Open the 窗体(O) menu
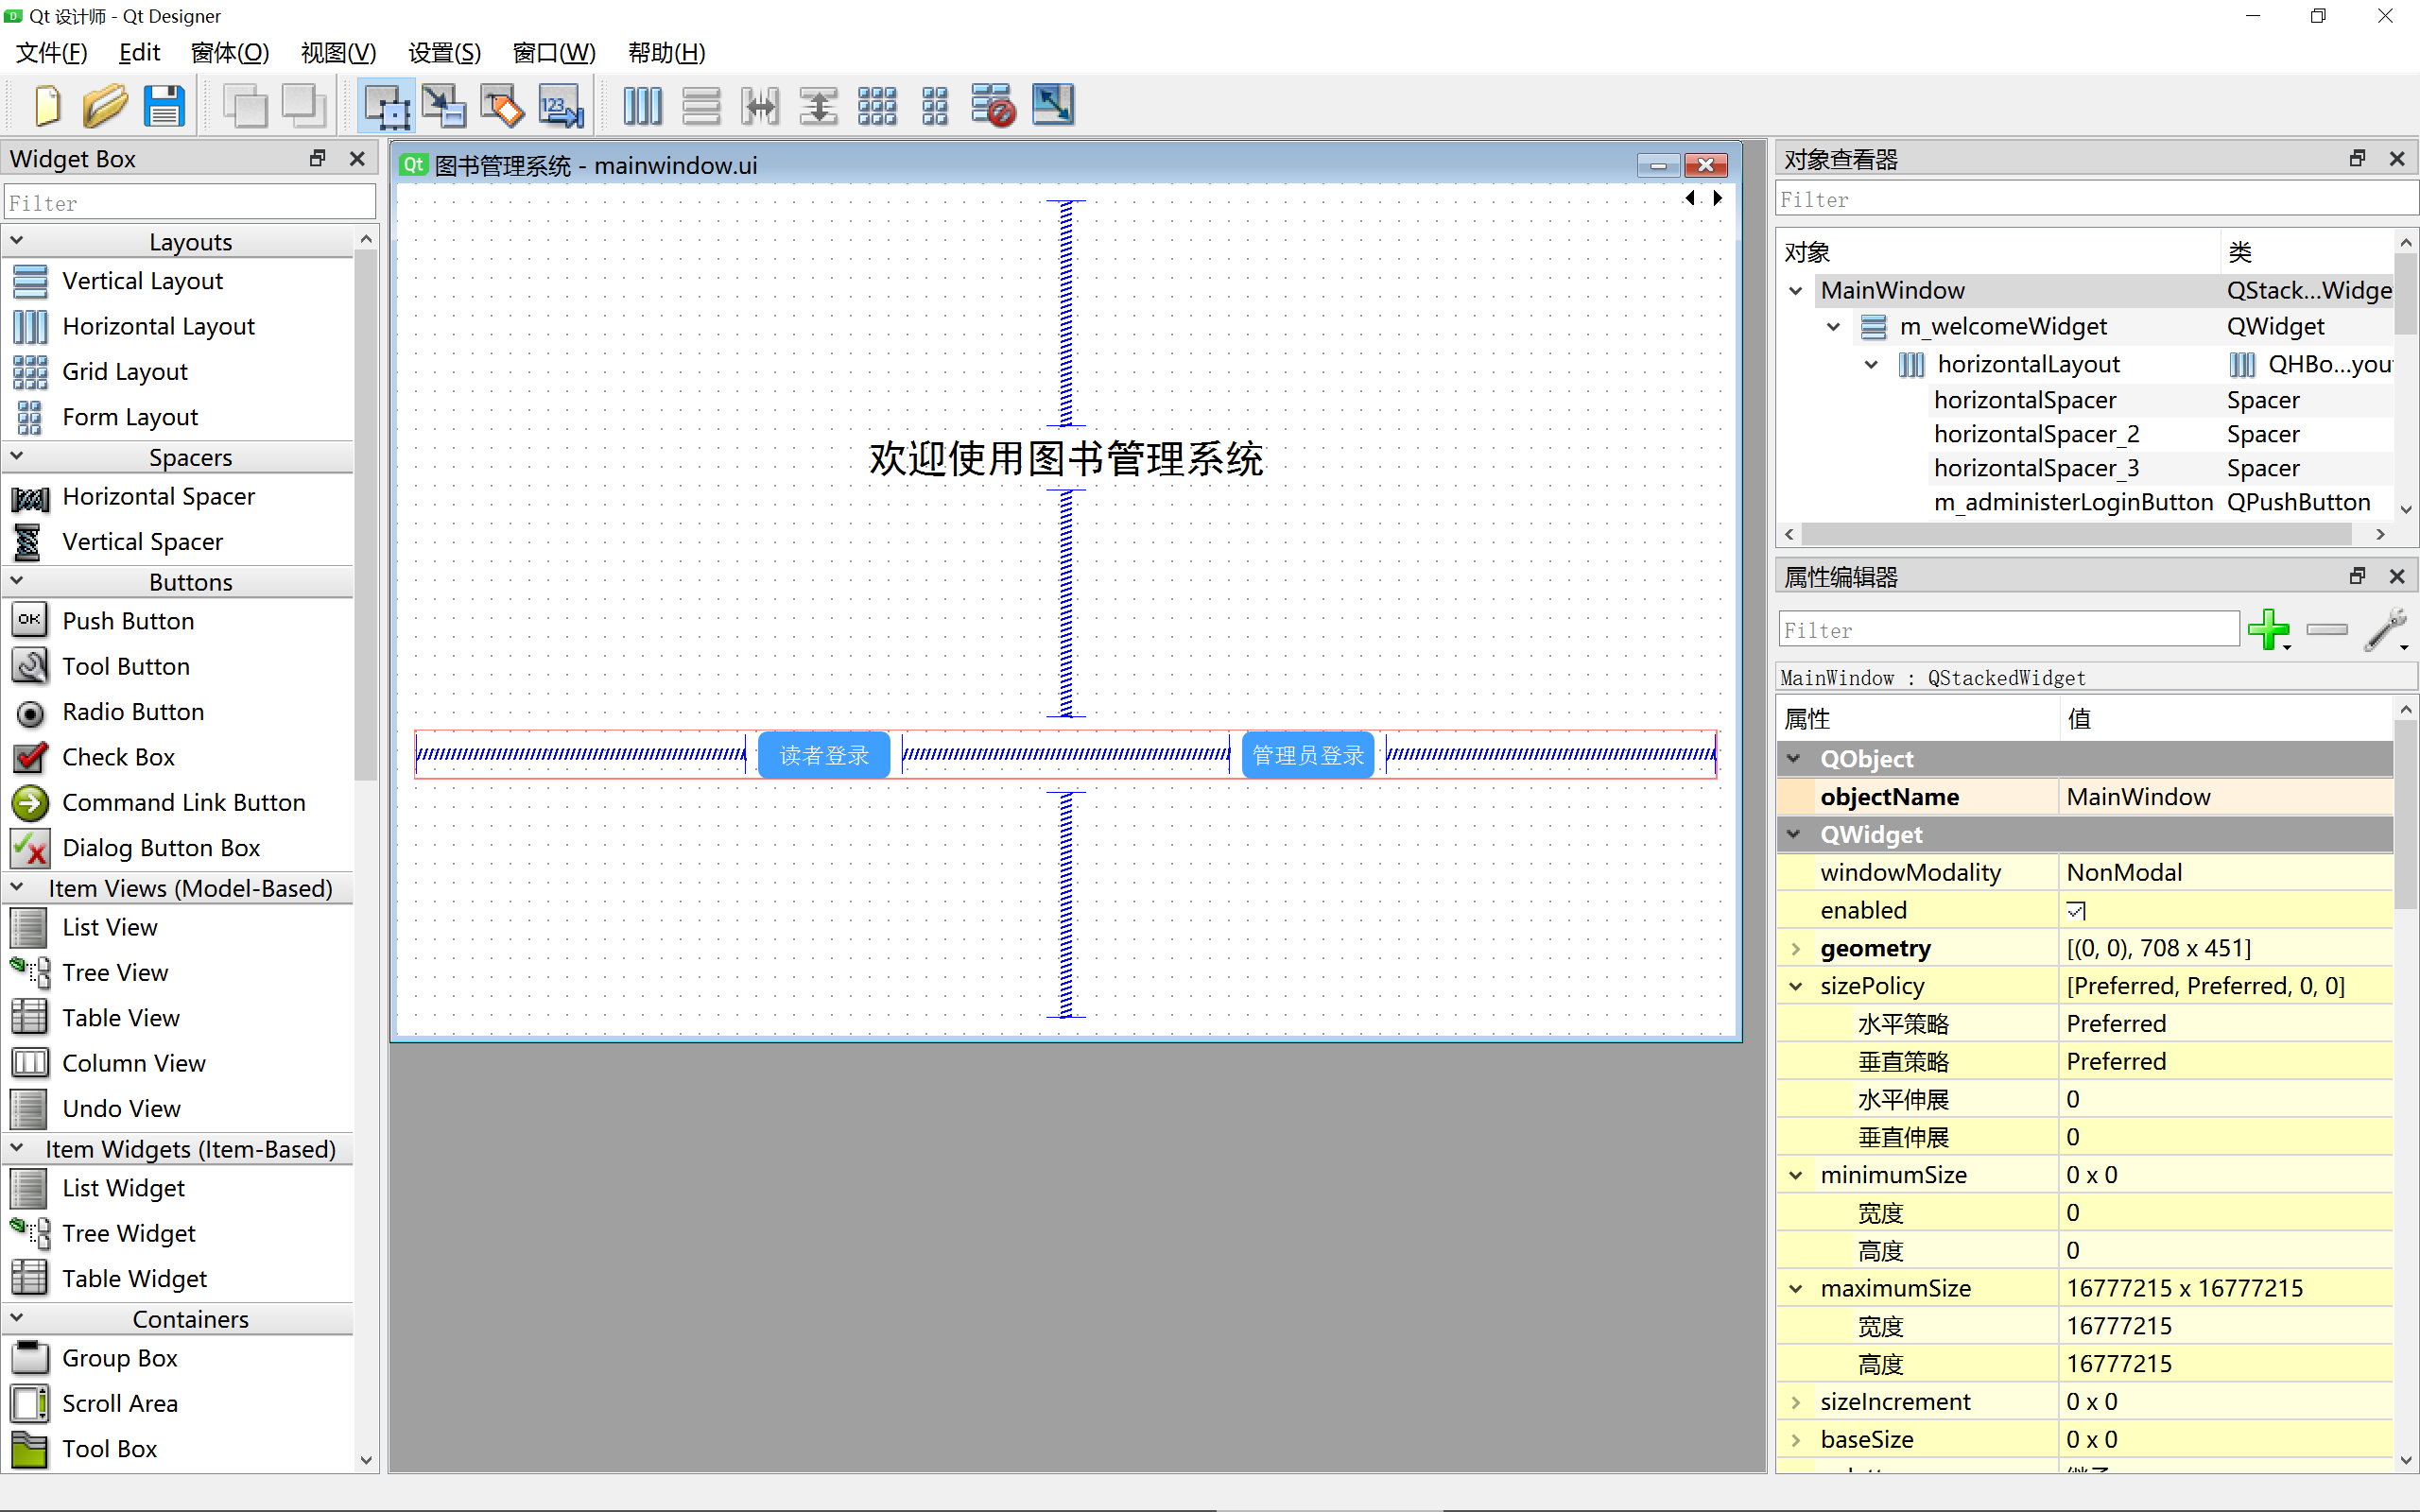The image size is (2420, 1512). tap(229, 52)
